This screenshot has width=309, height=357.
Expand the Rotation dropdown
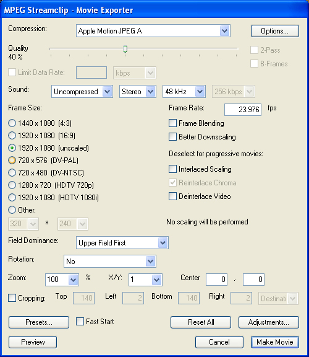point(110,262)
